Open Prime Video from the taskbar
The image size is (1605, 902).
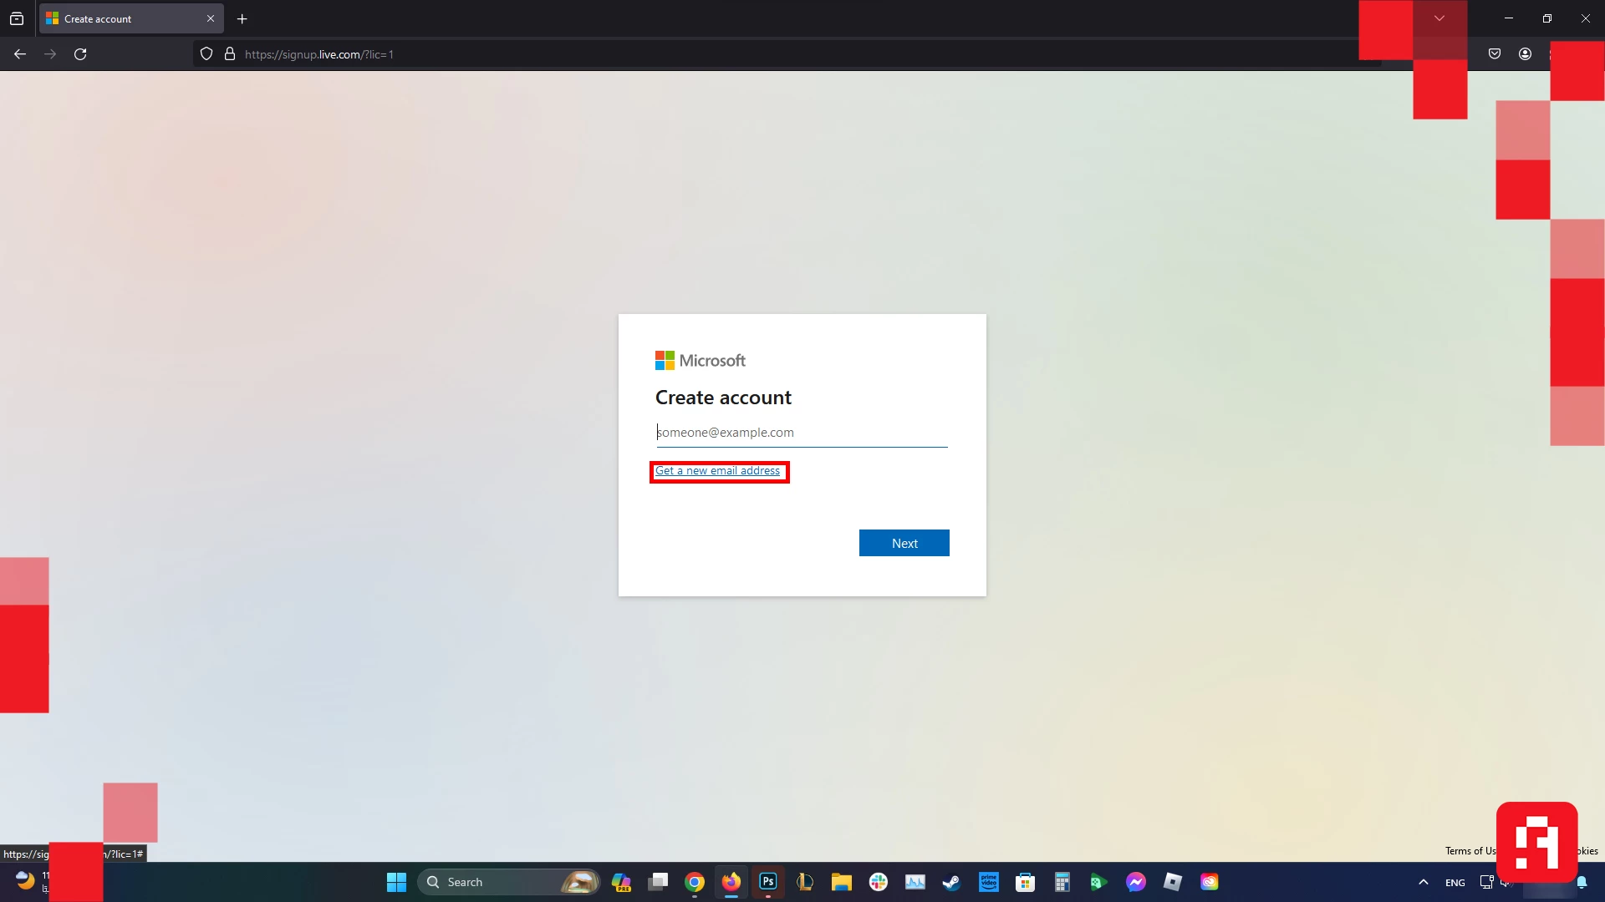(x=989, y=882)
